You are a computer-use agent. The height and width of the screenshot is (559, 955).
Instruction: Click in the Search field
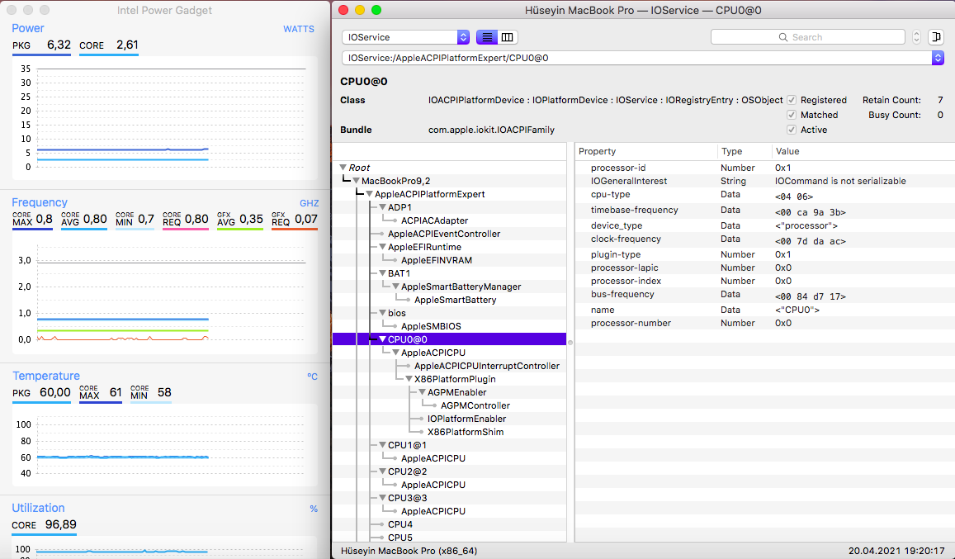point(807,37)
